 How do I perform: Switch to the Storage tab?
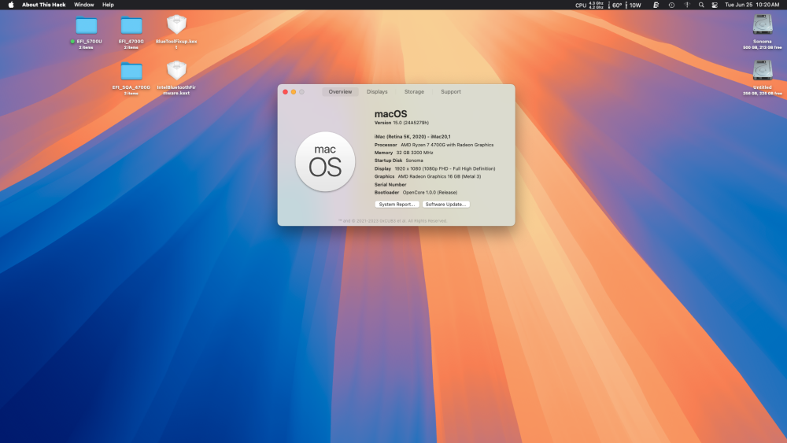pos(414,92)
